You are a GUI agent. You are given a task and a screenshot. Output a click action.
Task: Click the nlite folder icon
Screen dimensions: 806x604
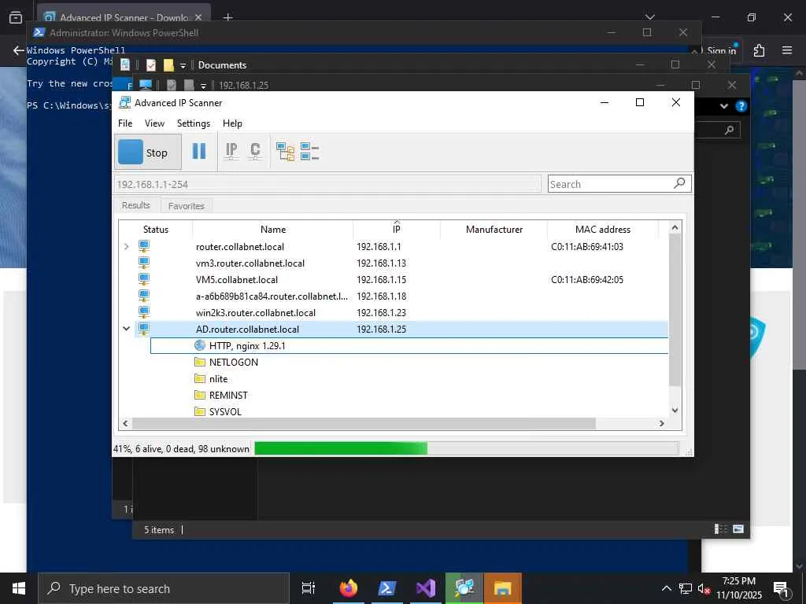pyautogui.click(x=200, y=378)
